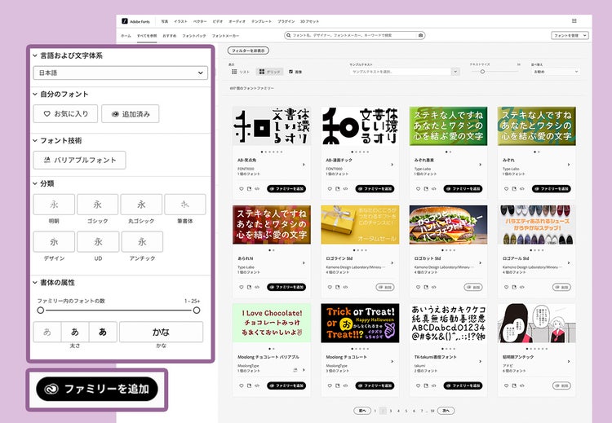Open the イラスト menu item

point(180,21)
